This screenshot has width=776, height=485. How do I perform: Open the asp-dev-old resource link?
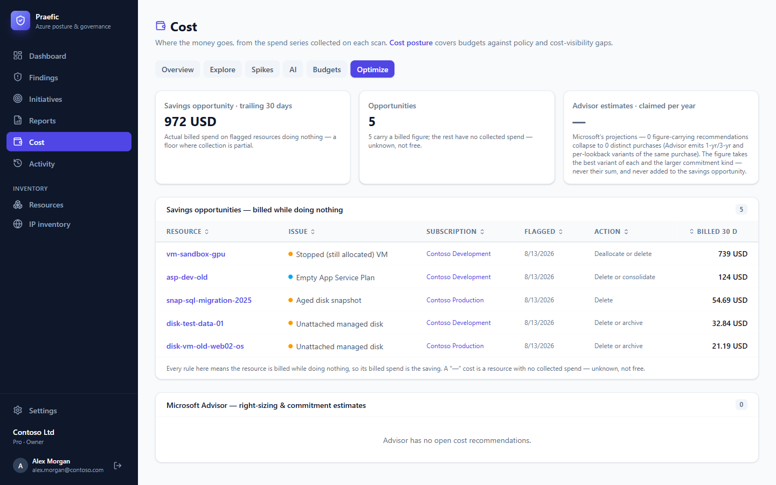[187, 277]
